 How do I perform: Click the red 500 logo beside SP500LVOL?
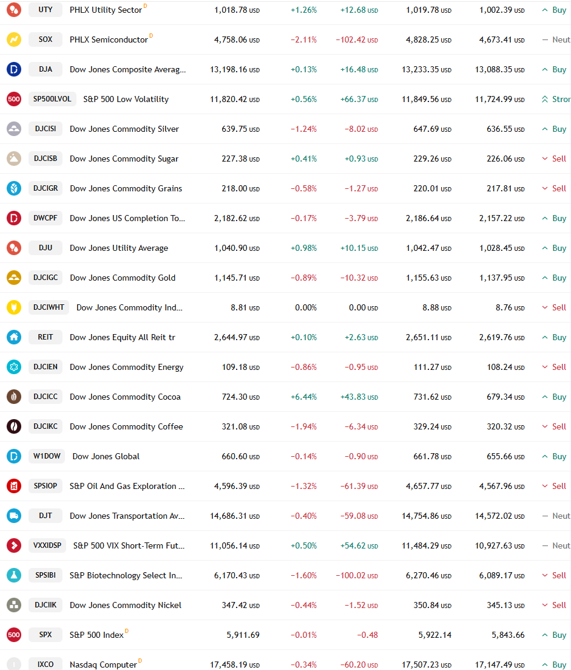pos(14,98)
